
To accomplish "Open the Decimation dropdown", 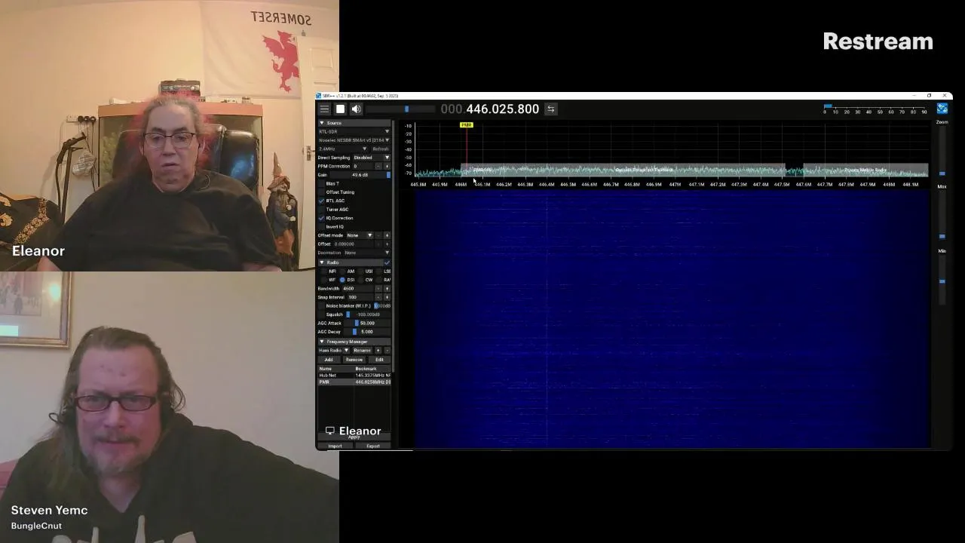I will (367, 253).
